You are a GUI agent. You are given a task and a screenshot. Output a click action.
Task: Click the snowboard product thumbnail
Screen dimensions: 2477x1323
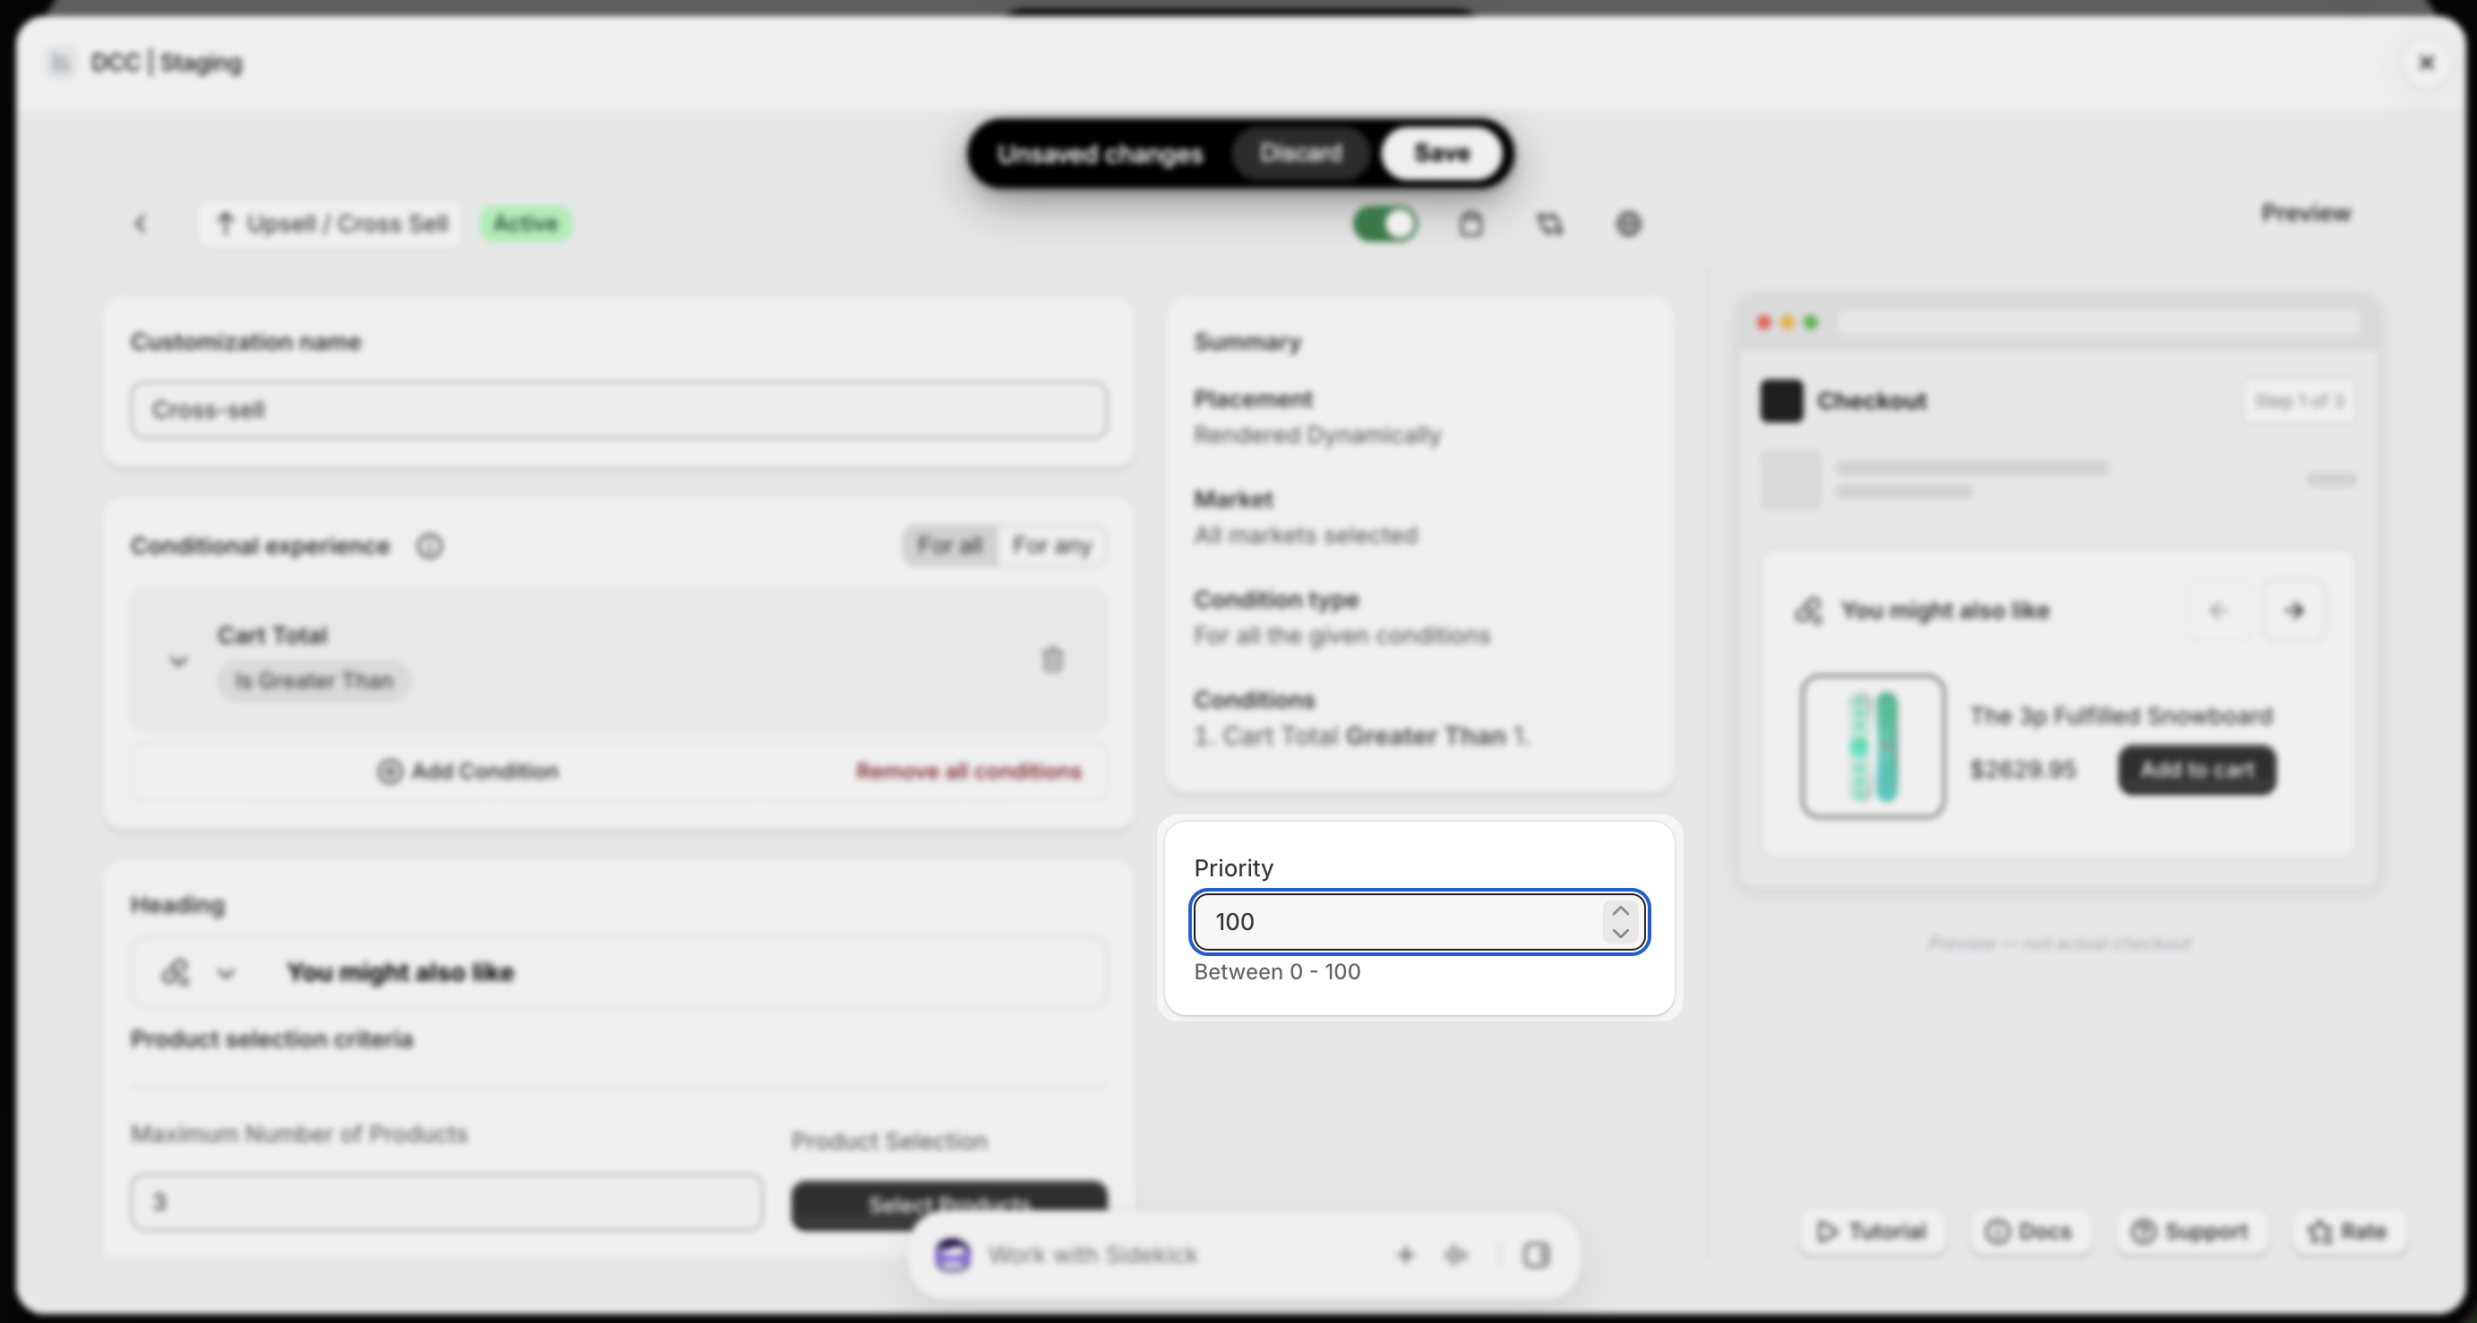pyautogui.click(x=1873, y=747)
